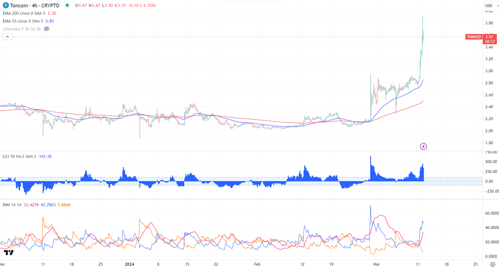The width and height of the screenshot is (499, 268).
Task: Click the high value H3.67
Action: click(x=94, y=5)
